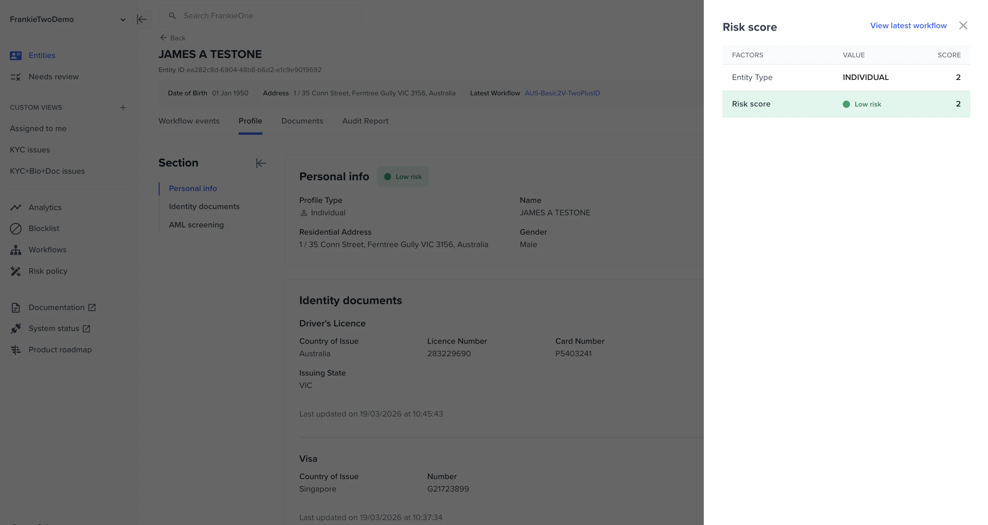Collapse the main sidebar

tap(142, 19)
